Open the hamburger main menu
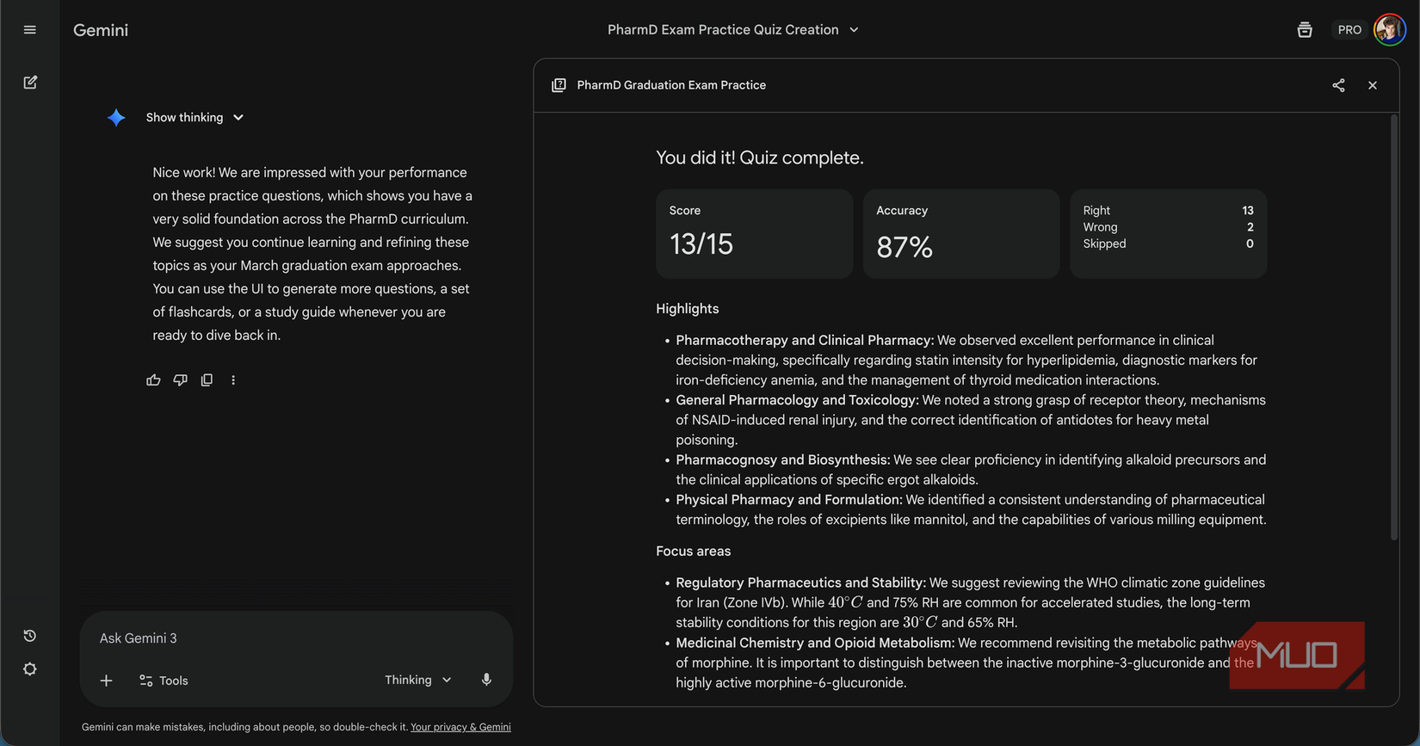 30,30
